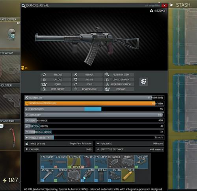The height and width of the screenshot is (191, 197).
Task: Insure the weapon with Insure button
Action: [87, 79]
